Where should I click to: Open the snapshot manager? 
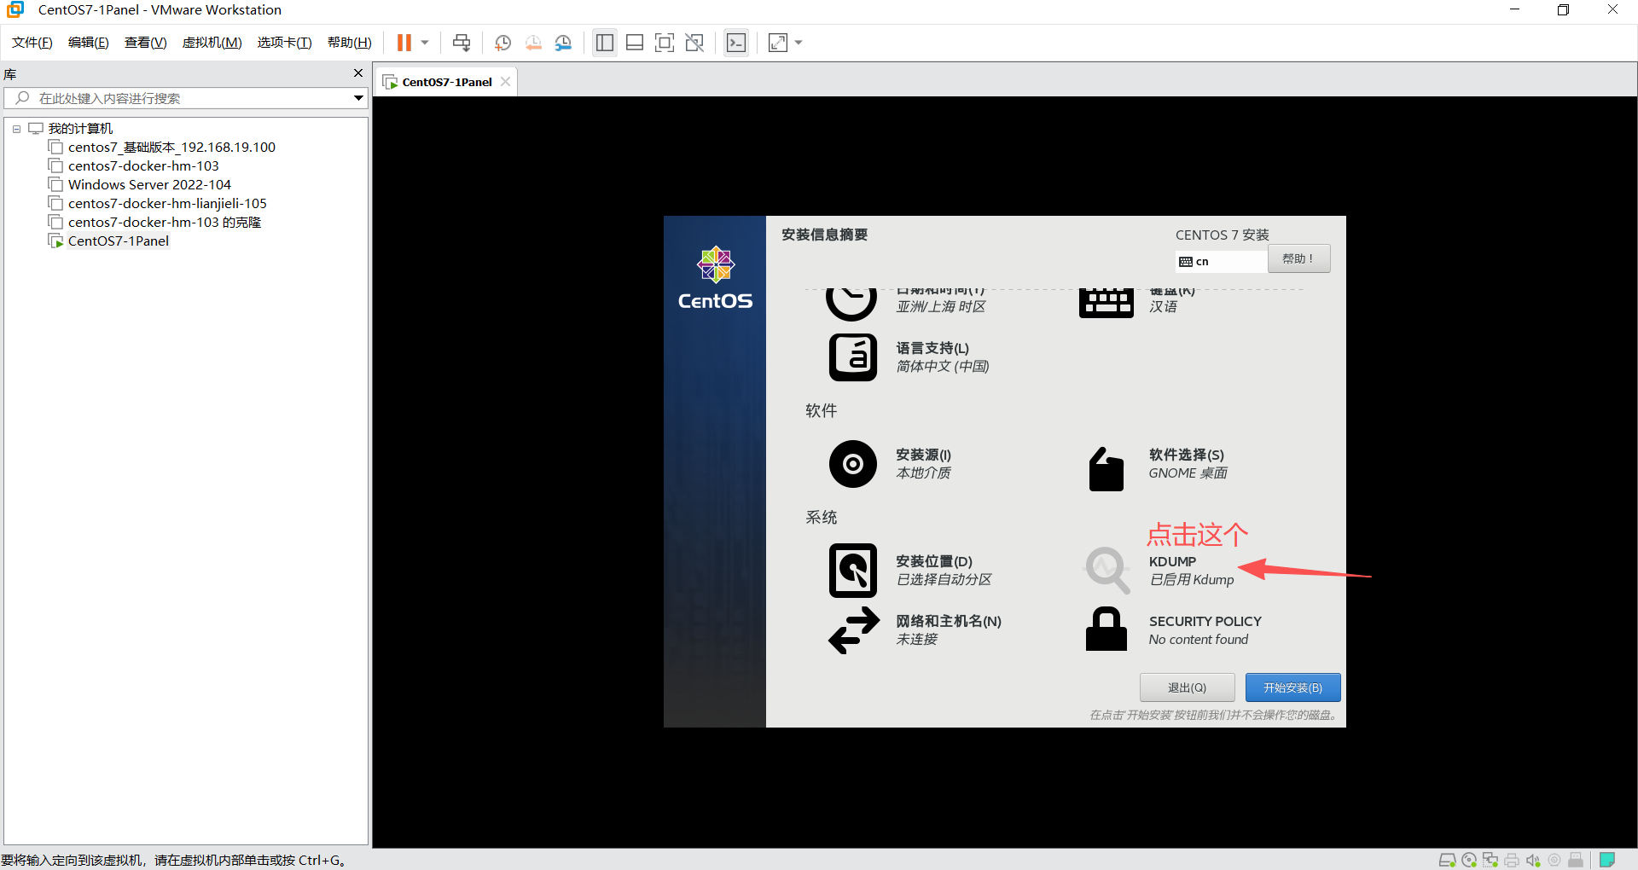563,43
